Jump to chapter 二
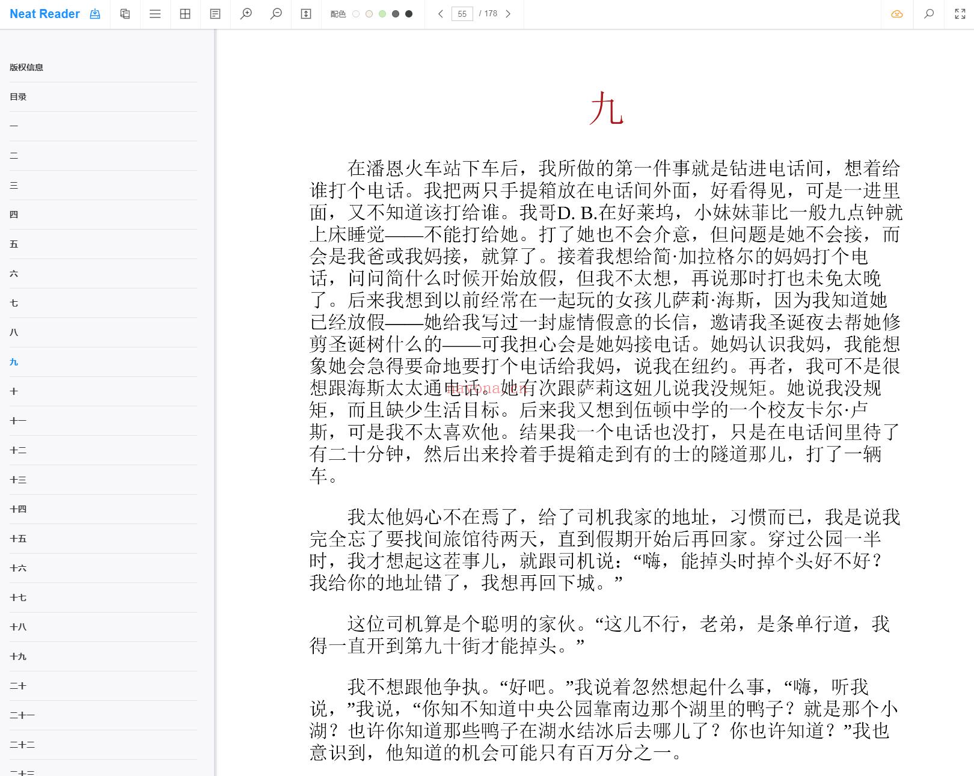Screen dimensions: 974x776 click(103, 156)
